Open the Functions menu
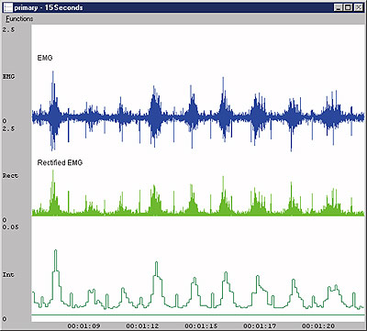Image resolution: width=367 pixels, height=331 pixels. point(19,19)
